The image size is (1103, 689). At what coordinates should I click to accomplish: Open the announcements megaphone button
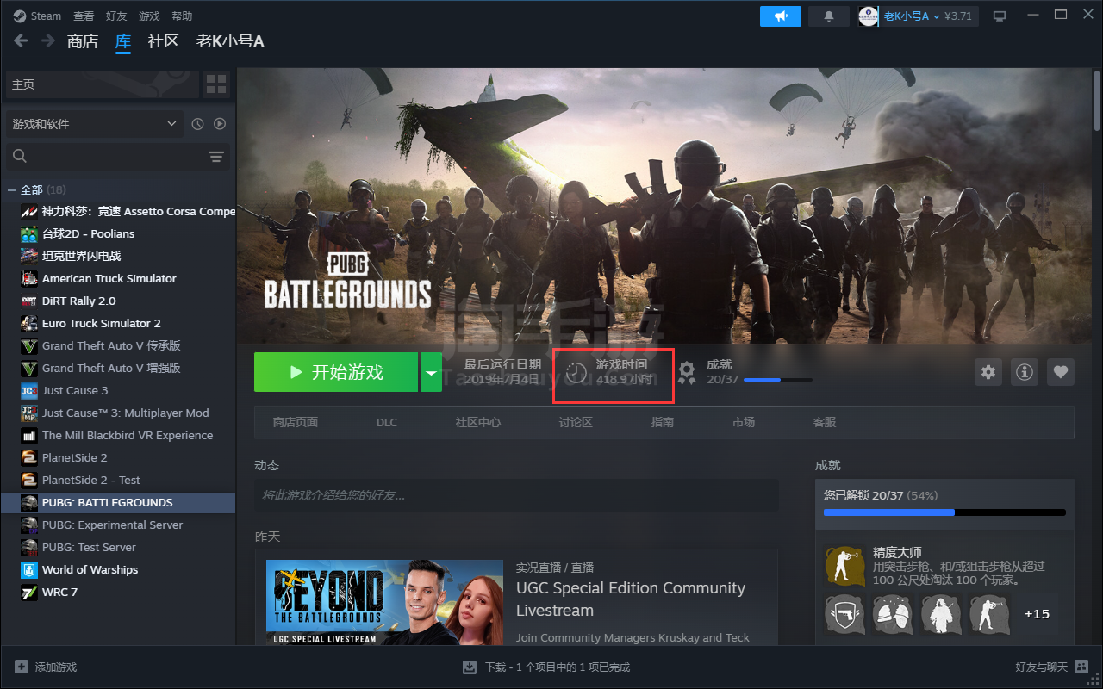781,16
